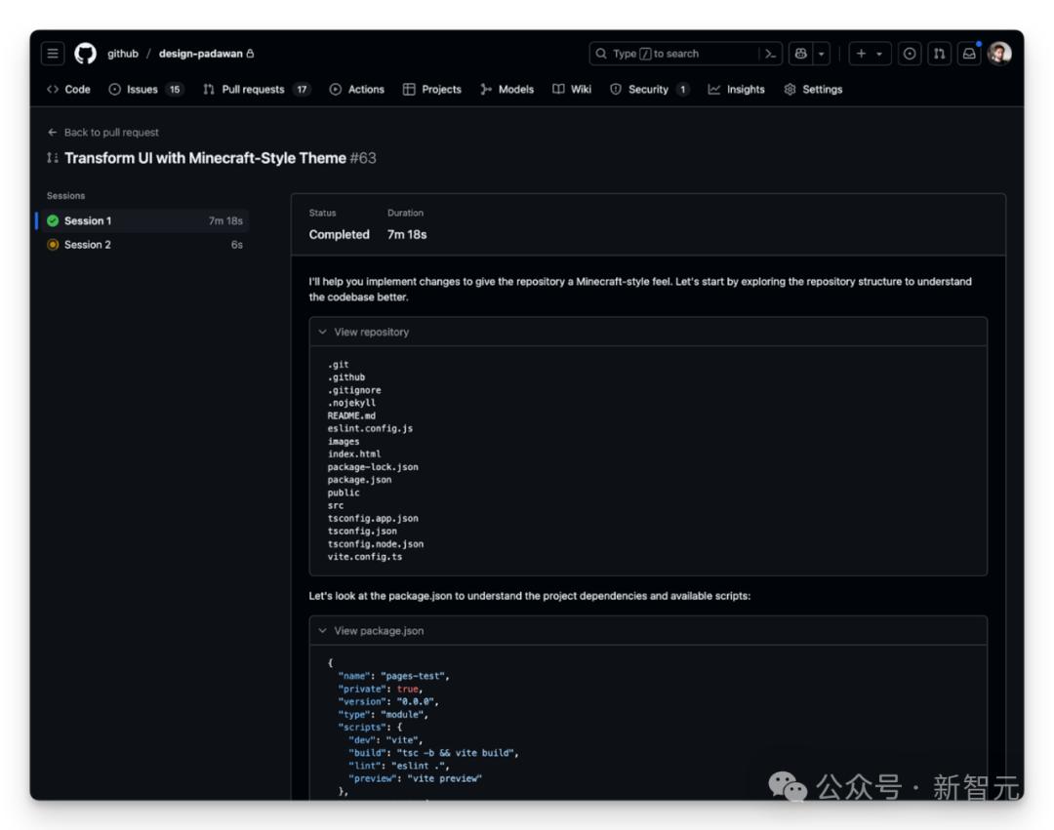Open the notifications inbox icon

(x=969, y=54)
